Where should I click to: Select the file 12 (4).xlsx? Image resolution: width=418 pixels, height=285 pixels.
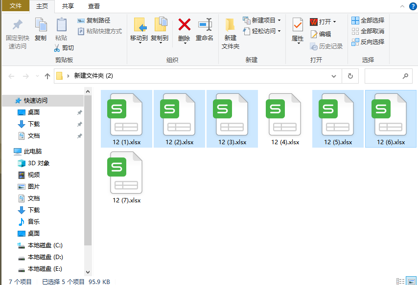285,118
